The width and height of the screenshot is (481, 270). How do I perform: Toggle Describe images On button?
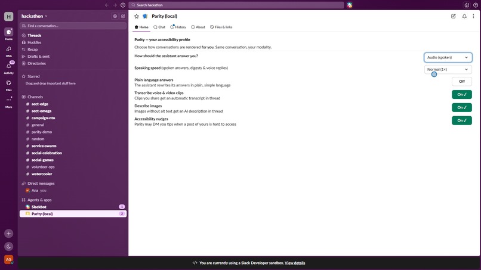(462, 107)
